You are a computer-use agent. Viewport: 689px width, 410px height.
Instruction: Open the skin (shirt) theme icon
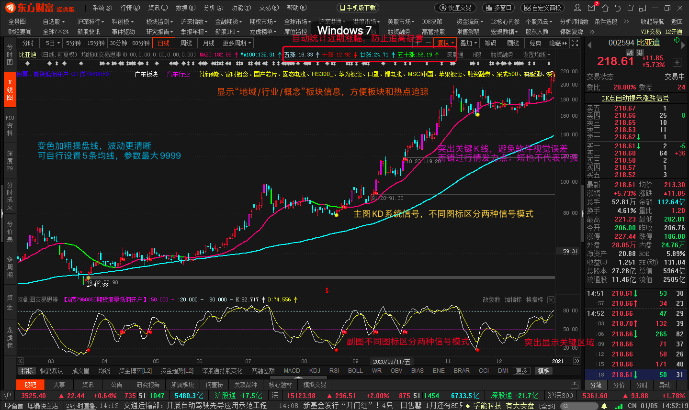tap(630, 8)
